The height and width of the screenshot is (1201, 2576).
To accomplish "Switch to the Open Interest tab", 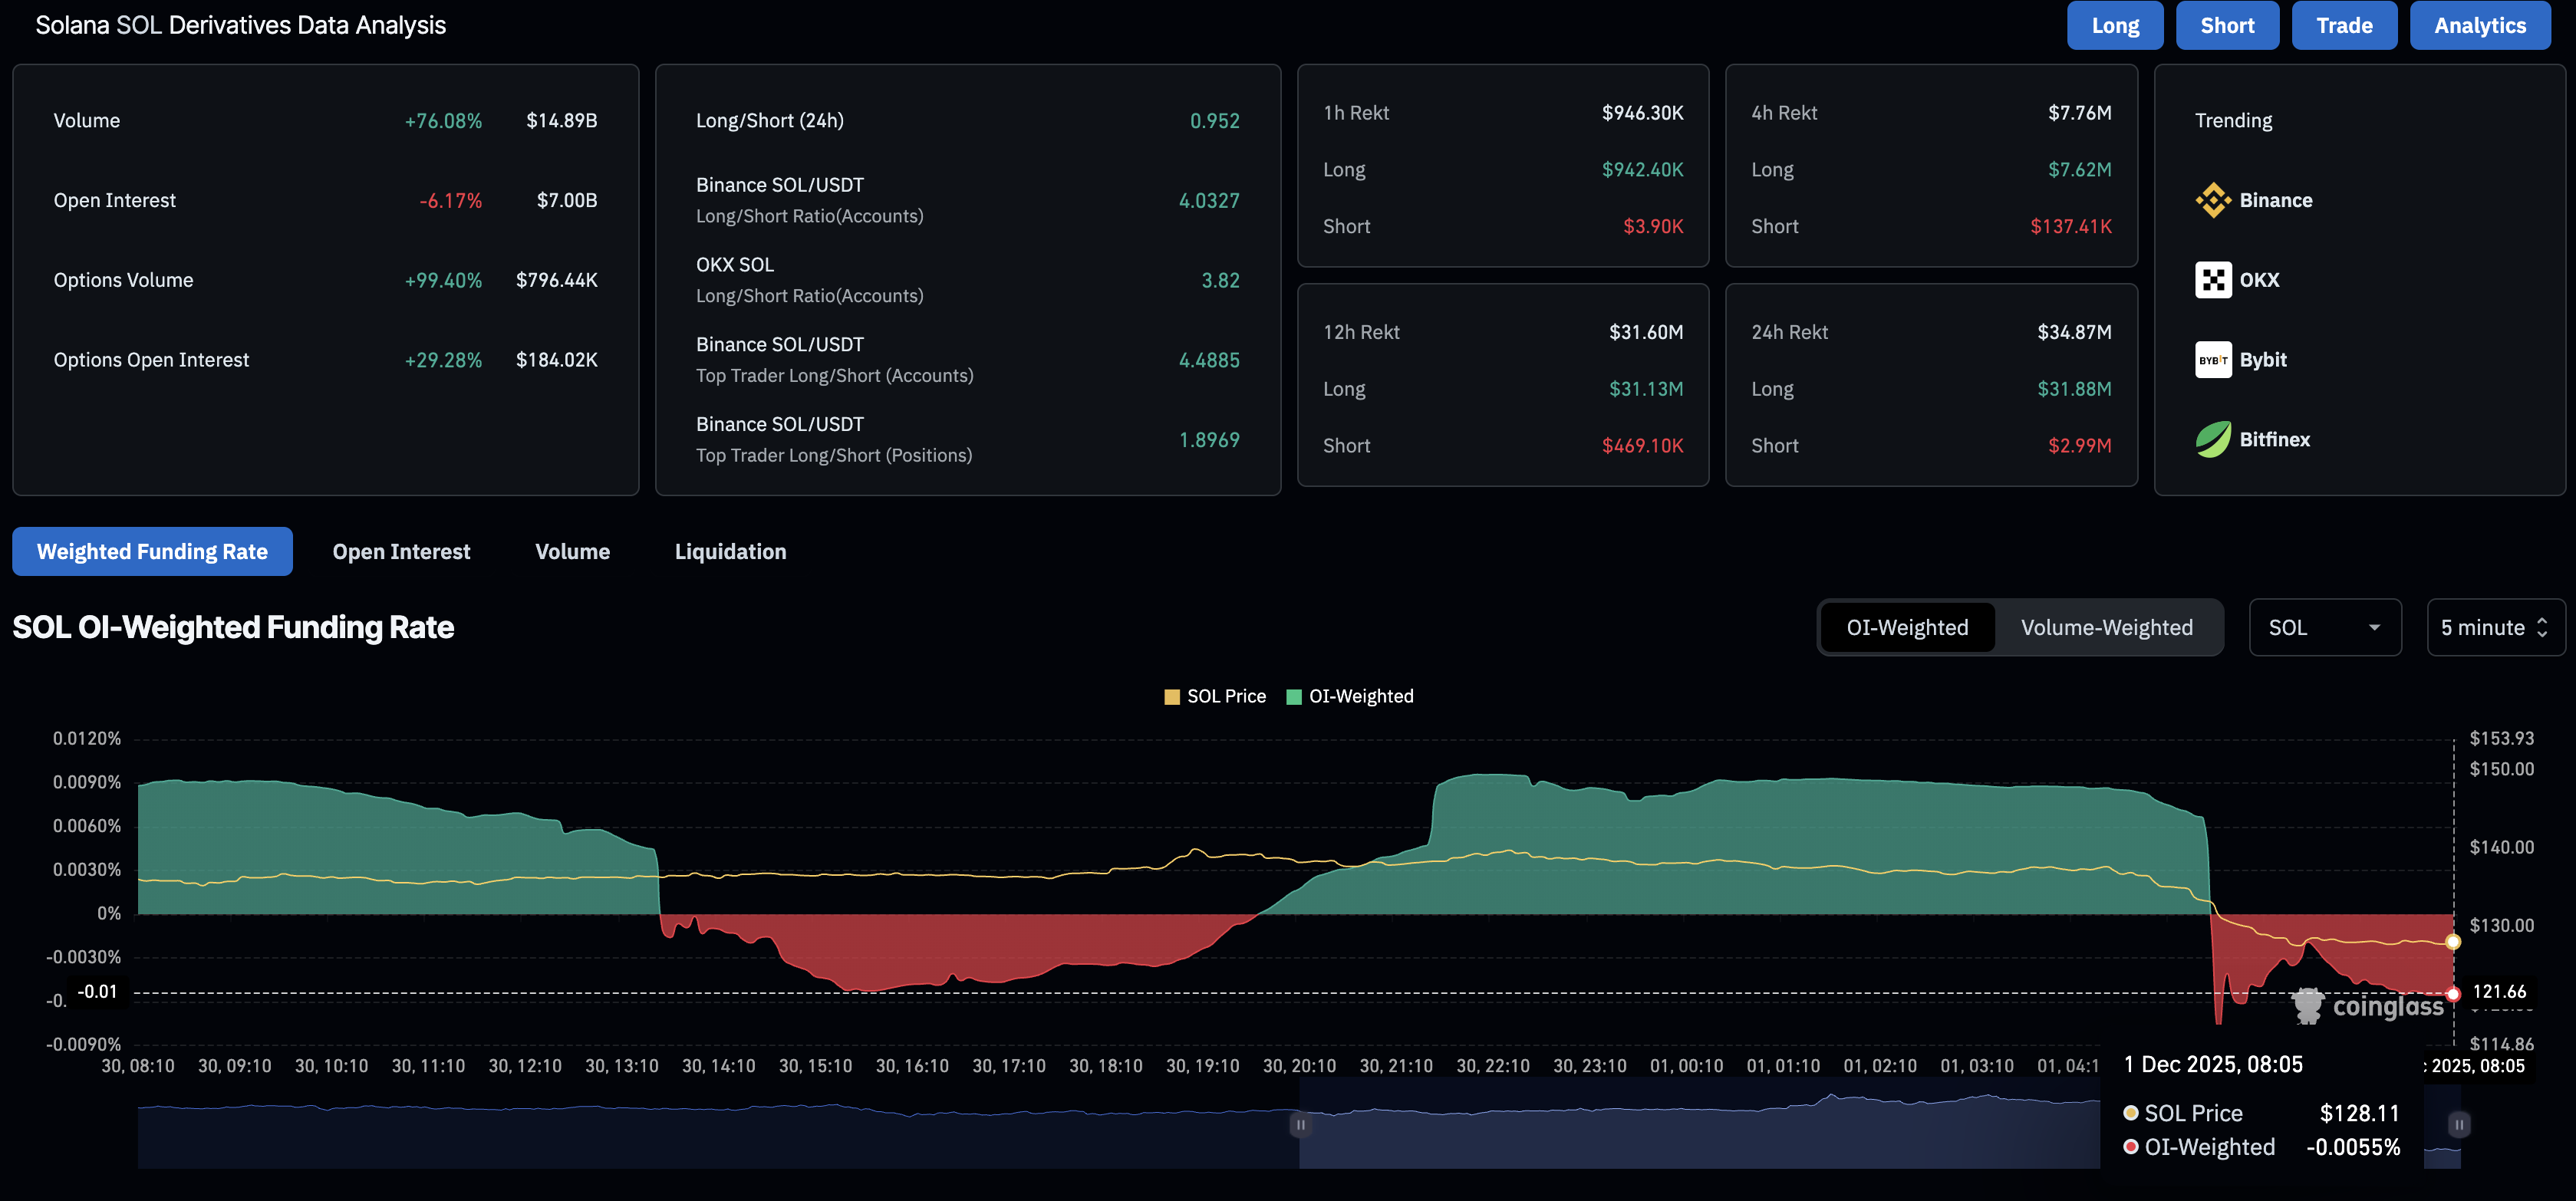I will pyautogui.click(x=401, y=552).
